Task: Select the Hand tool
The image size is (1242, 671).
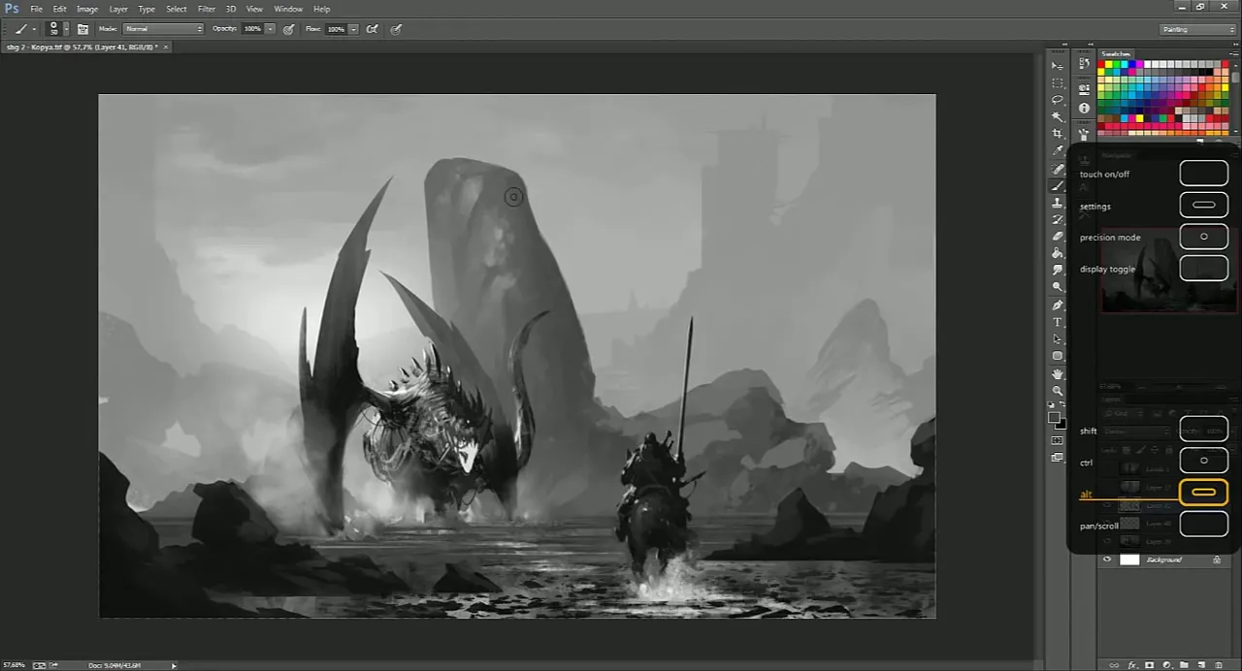Action: (x=1058, y=373)
